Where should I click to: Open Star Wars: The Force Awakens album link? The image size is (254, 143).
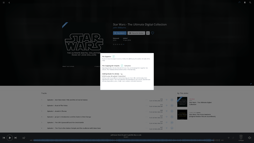click(x=202, y=115)
